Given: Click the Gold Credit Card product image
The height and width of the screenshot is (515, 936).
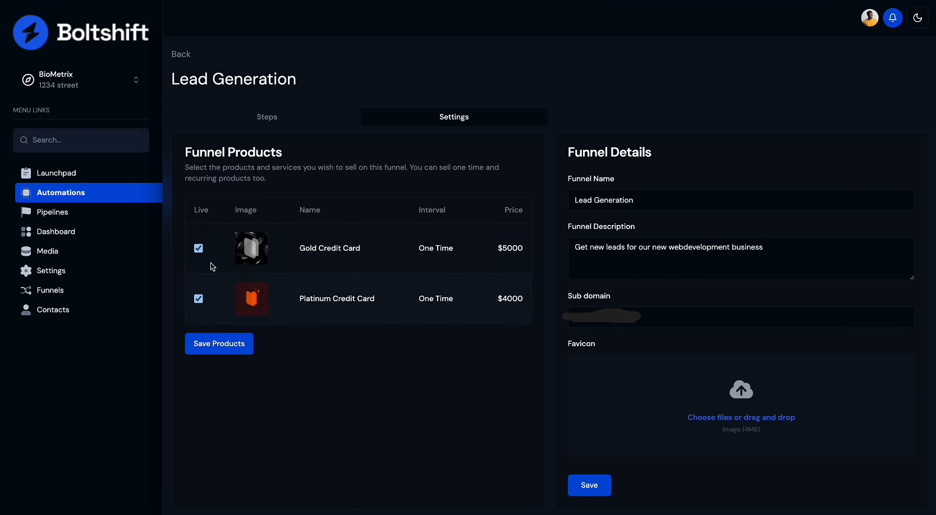Looking at the screenshot, I should pyautogui.click(x=251, y=248).
